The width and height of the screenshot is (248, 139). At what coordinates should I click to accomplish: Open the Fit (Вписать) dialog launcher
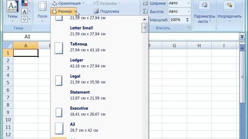[189, 27]
